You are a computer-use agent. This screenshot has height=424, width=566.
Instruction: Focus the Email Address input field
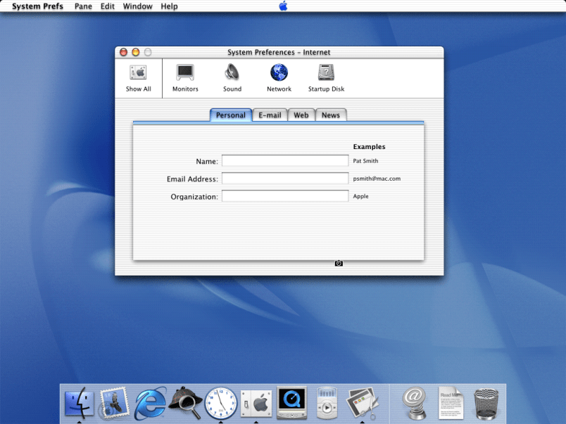click(x=285, y=179)
